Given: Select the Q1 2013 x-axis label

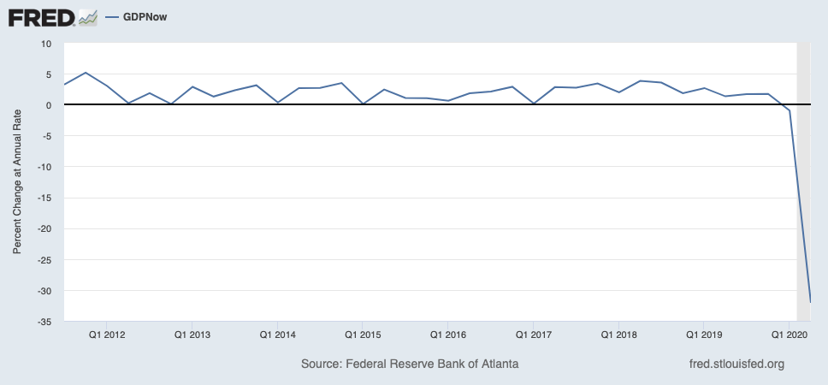Looking at the screenshot, I should click(x=192, y=335).
